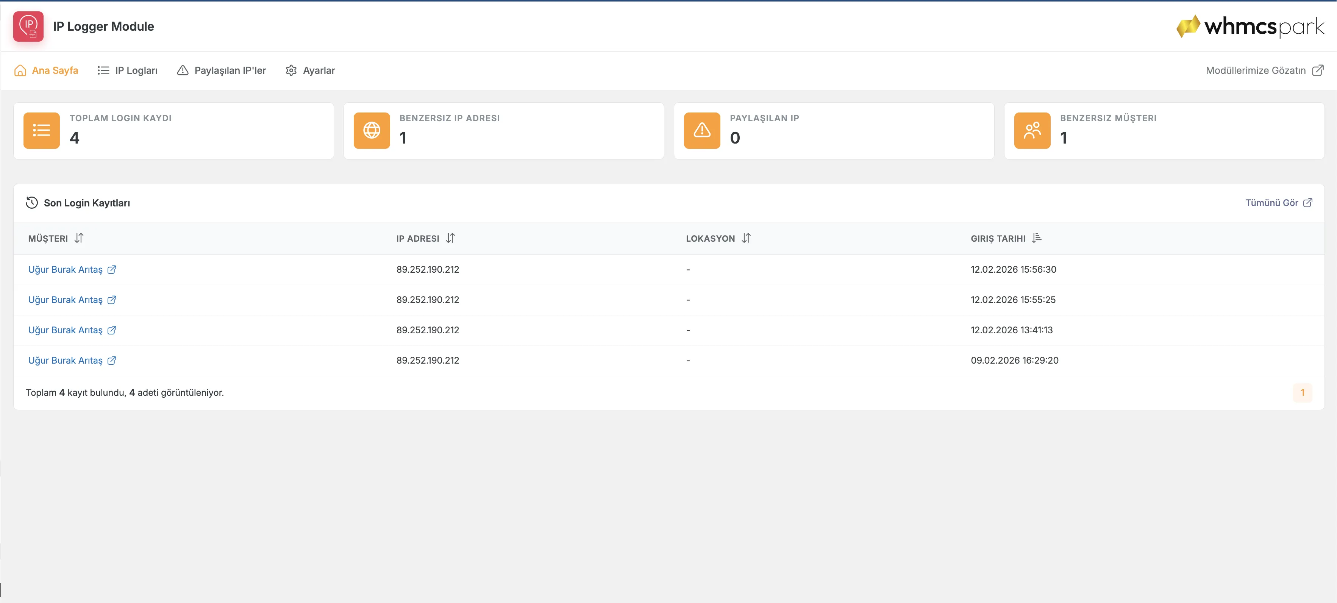Click the PAYLAŞILAN IP label
This screenshot has height=603, width=1337.
(764, 118)
